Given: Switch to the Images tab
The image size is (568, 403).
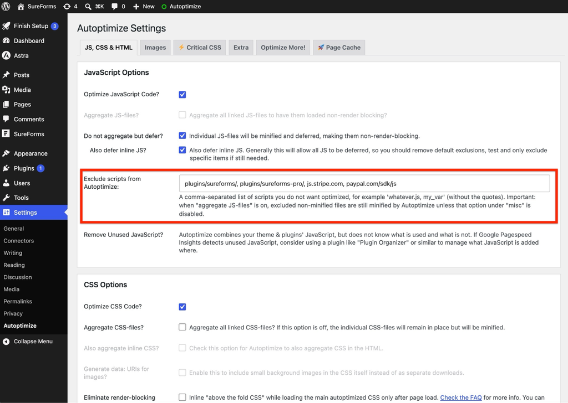Looking at the screenshot, I should coord(155,48).
